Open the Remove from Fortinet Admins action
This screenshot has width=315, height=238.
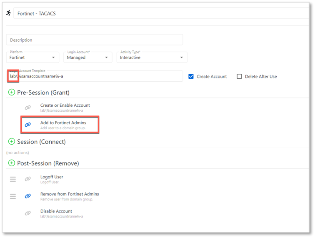click(70, 194)
